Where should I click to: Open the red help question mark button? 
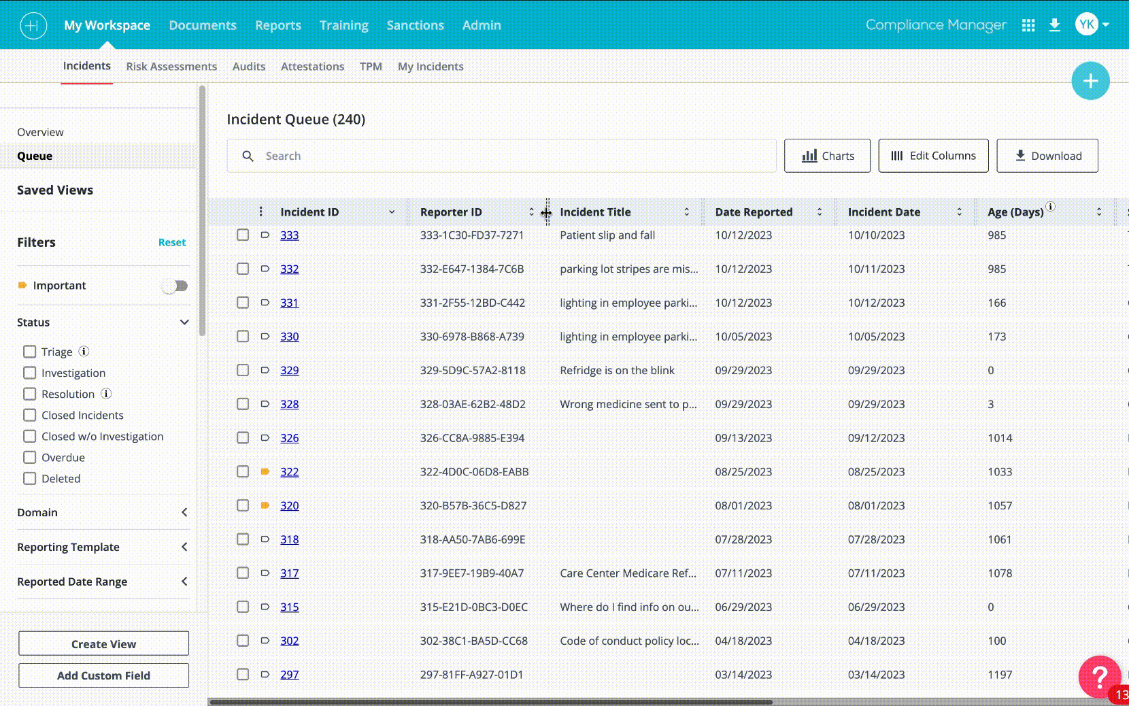(1099, 676)
